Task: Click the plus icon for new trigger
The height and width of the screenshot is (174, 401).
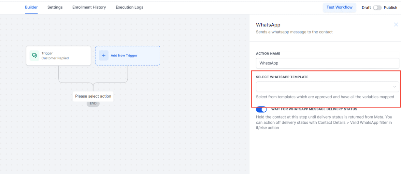Action: (104, 56)
